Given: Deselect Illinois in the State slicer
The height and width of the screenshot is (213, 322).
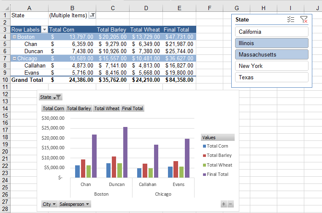Looking at the screenshot, I should tap(271, 43).
